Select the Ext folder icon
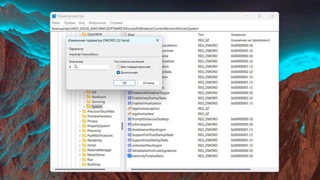Viewport: 320px width, 180px height. (x=88, y=92)
